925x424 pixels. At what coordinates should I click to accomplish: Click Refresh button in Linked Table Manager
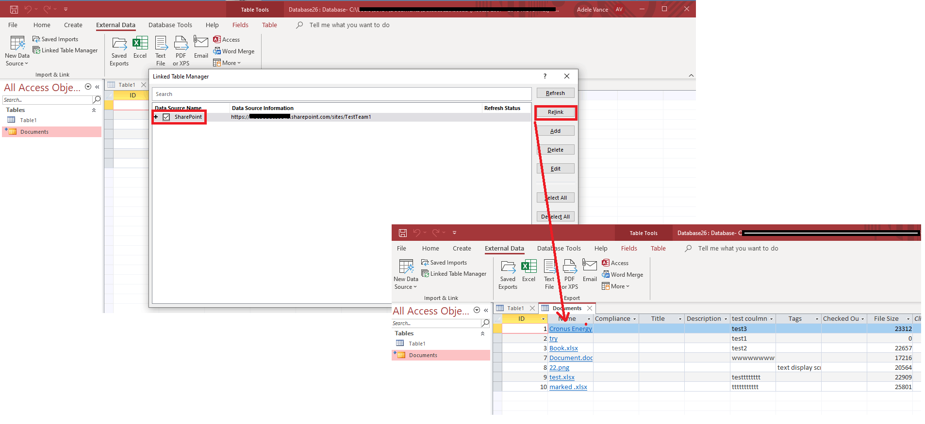[x=556, y=93]
